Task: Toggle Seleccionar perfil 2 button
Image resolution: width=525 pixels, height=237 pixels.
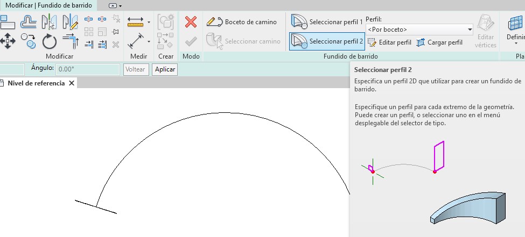Action: (x=327, y=41)
